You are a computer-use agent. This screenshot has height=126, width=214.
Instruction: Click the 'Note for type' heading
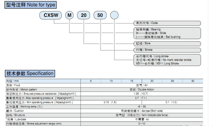(x=30, y=5)
